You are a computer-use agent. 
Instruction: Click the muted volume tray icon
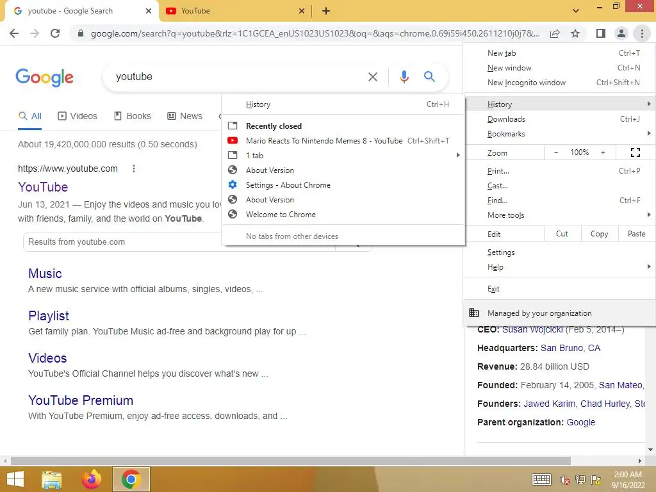coord(565,480)
